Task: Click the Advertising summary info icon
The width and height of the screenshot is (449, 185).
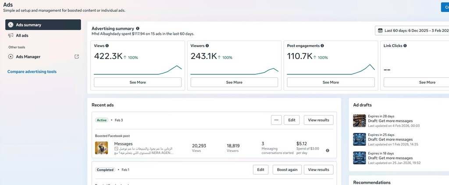Action: (x=138, y=28)
